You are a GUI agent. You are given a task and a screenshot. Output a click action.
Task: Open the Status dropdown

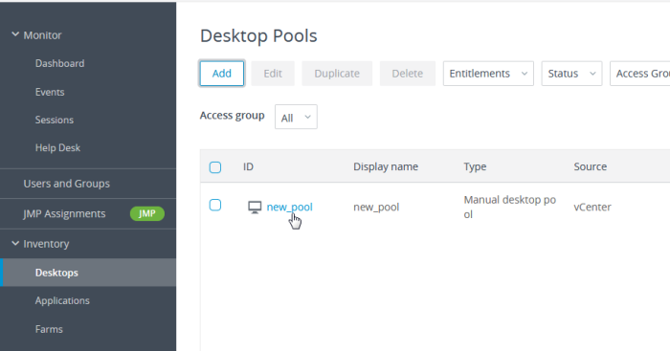[x=571, y=74]
